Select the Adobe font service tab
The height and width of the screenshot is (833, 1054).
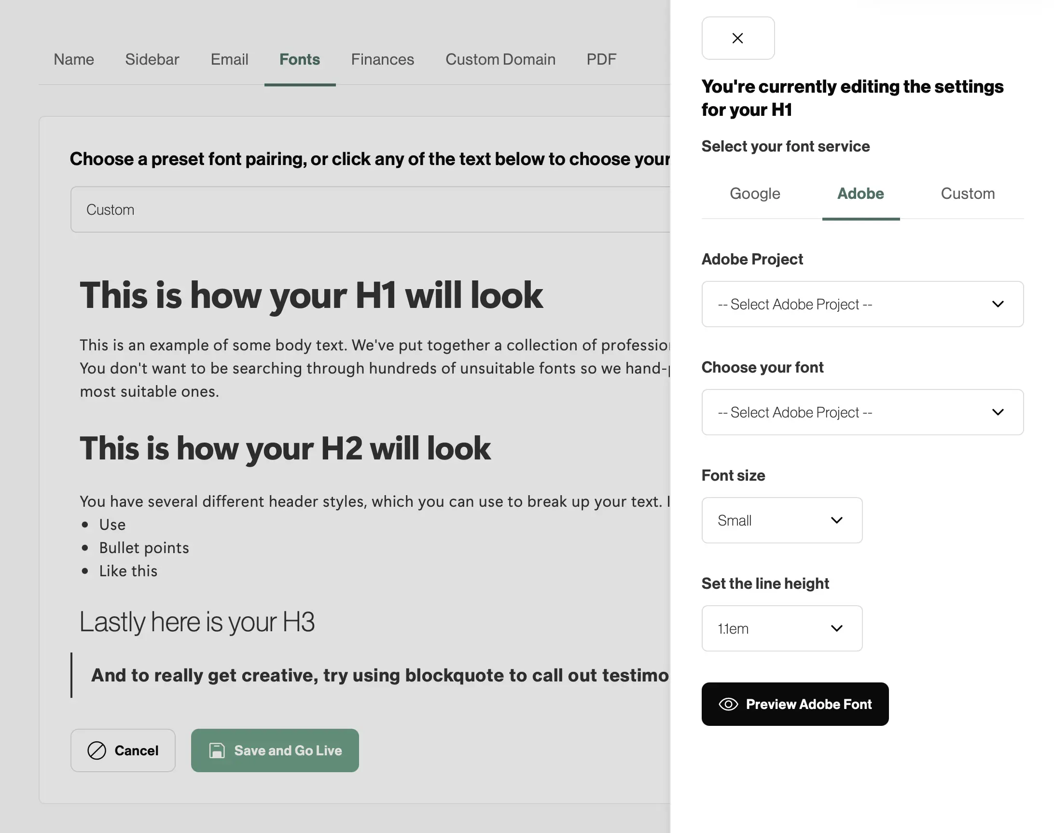(x=860, y=194)
